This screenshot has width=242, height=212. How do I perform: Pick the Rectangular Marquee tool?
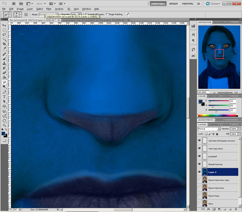4,30
